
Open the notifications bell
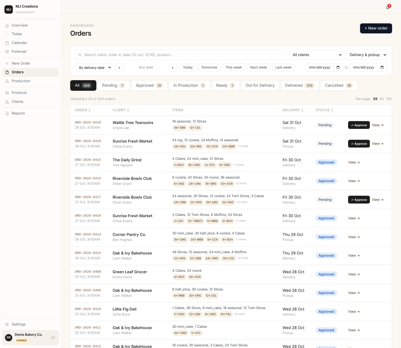pos(388,7)
